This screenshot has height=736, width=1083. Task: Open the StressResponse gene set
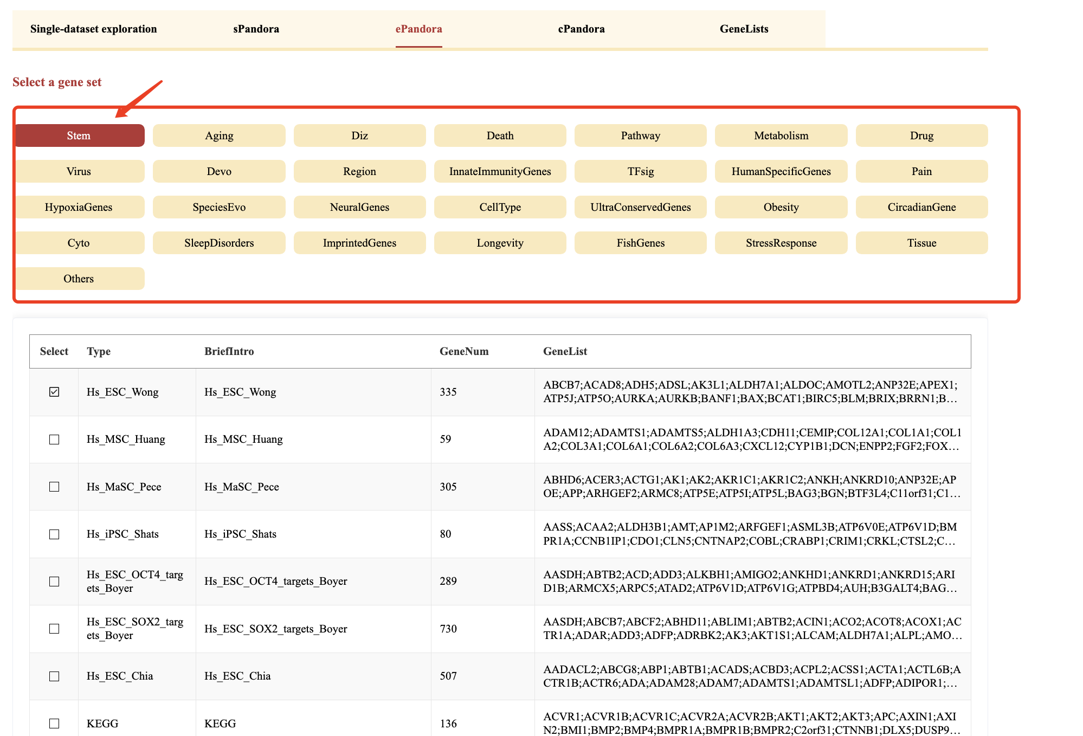[781, 243]
